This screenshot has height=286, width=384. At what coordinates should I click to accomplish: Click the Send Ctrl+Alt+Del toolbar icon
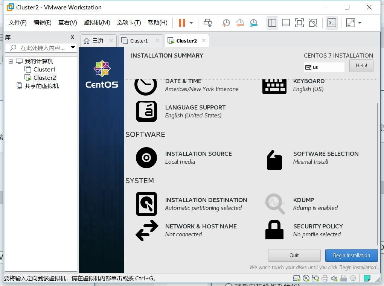[x=208, y=23]
